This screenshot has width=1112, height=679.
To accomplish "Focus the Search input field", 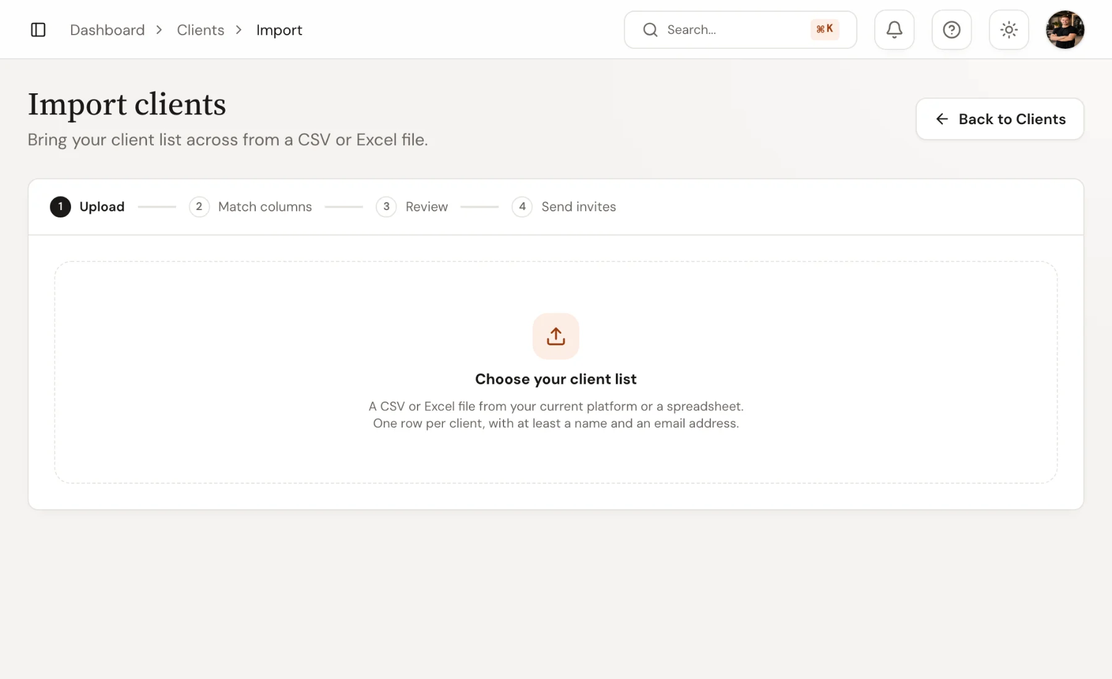I will [x=740, y=30].
